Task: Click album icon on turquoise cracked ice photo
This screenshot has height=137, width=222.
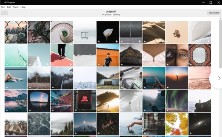Action: point(25,64)
